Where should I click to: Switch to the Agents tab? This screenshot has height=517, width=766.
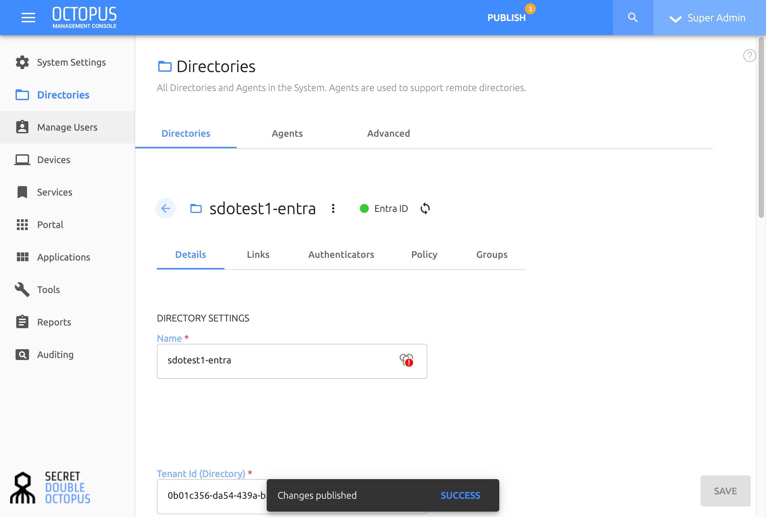(287, 133)
